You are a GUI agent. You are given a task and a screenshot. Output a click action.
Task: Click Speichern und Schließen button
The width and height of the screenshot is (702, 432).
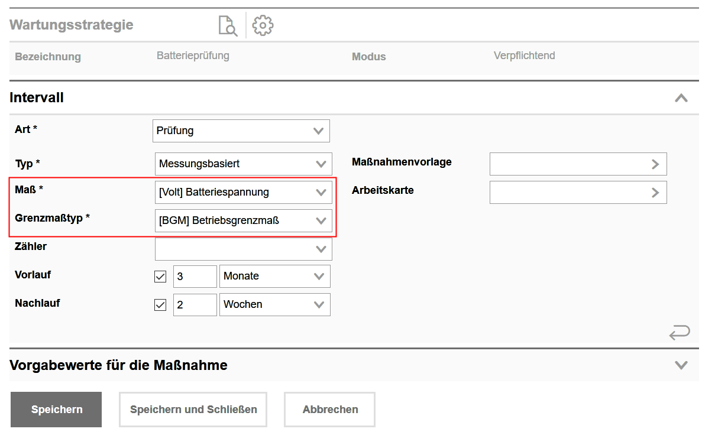click(x=193, y=410)
